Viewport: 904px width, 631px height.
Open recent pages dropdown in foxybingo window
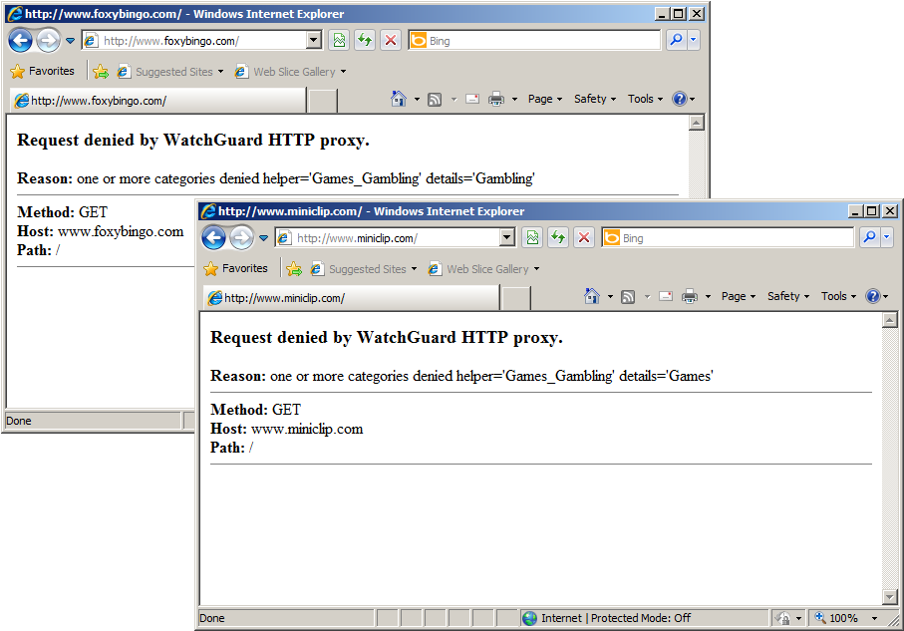coord(71,41)
